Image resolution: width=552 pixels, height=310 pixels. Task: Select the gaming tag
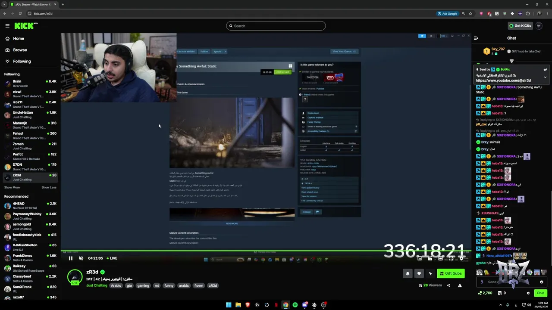pos(143,285)
